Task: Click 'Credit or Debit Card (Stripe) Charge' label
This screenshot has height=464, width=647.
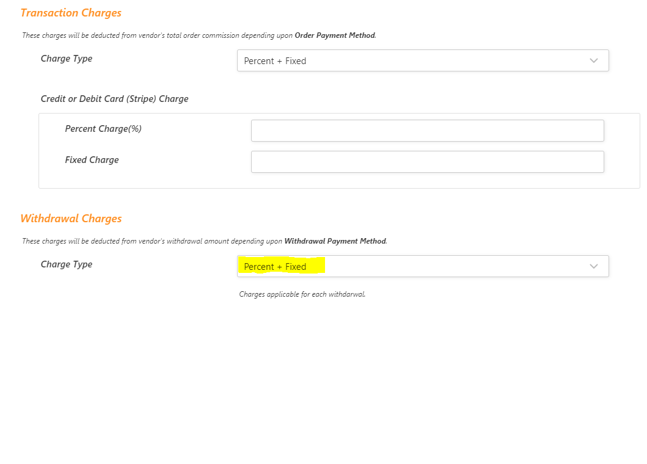Action: 114,99
